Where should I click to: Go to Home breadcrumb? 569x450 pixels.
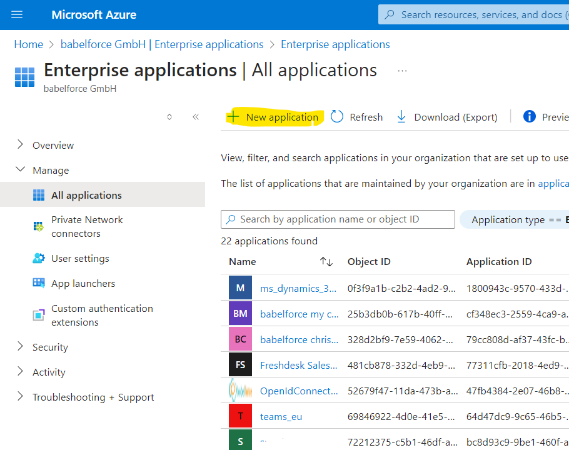point(29,44)
